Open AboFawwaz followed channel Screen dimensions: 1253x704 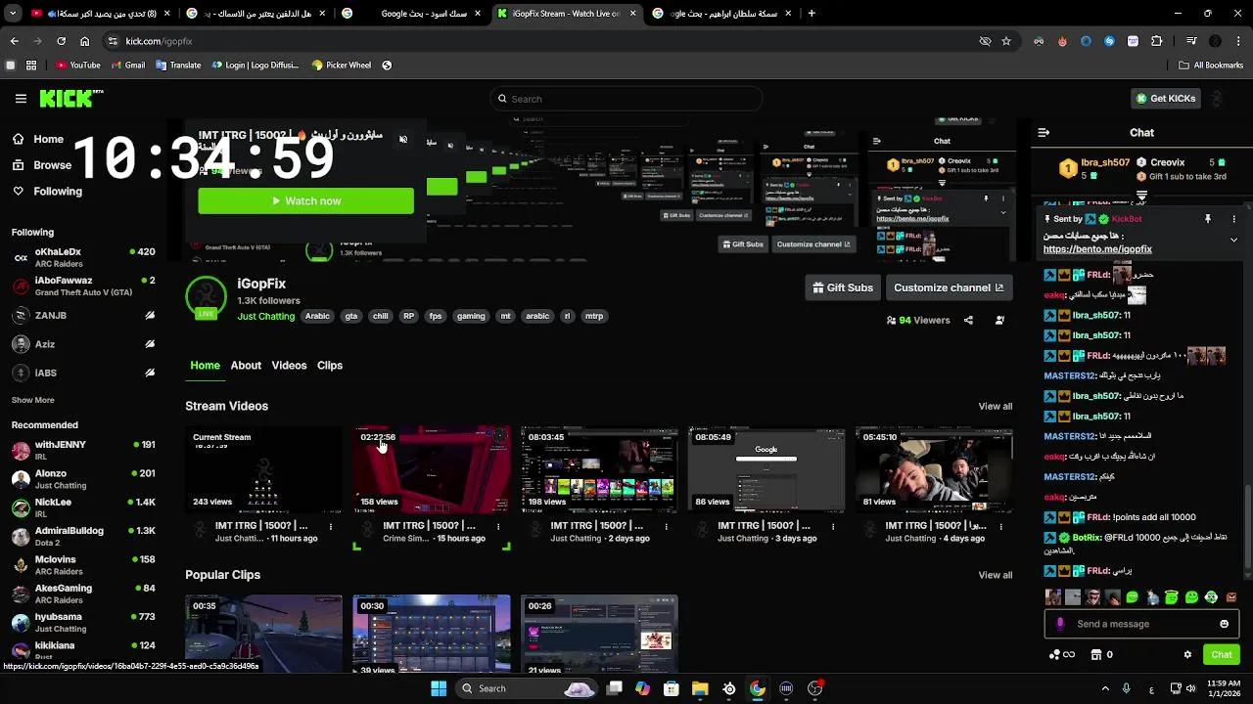pyautogui.click(x=83, y=286)
